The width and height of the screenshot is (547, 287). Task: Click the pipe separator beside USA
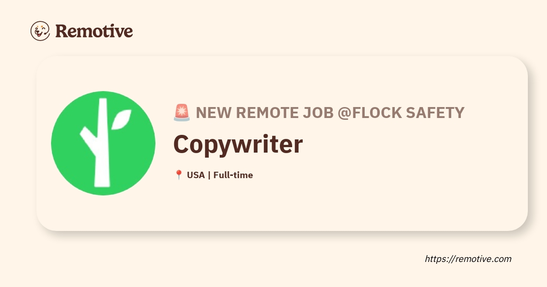tap(209, 175)
